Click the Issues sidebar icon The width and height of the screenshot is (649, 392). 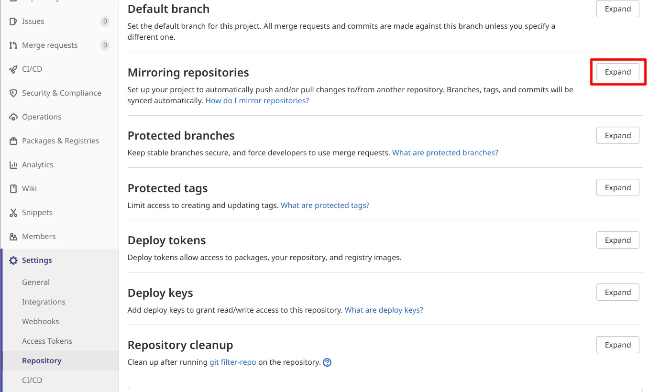[x=13, y=22]
